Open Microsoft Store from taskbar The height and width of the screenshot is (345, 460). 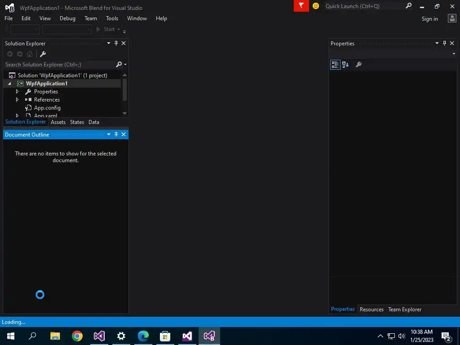[x=165, y=336]
